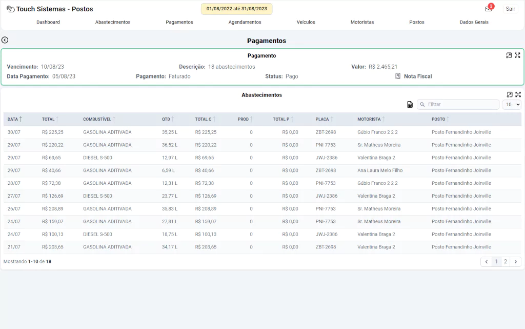Go to previous page of results
This screenshot has width=525, height=329.
pos(486,262)
